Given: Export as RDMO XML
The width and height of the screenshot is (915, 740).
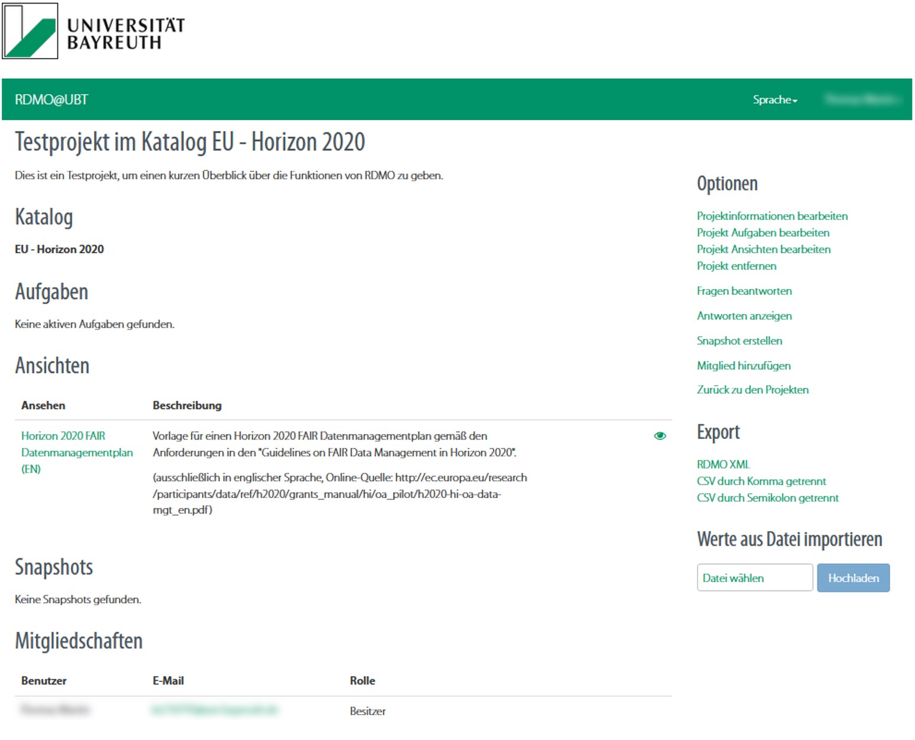Looking at the screenshot, I should coord(723,464).
